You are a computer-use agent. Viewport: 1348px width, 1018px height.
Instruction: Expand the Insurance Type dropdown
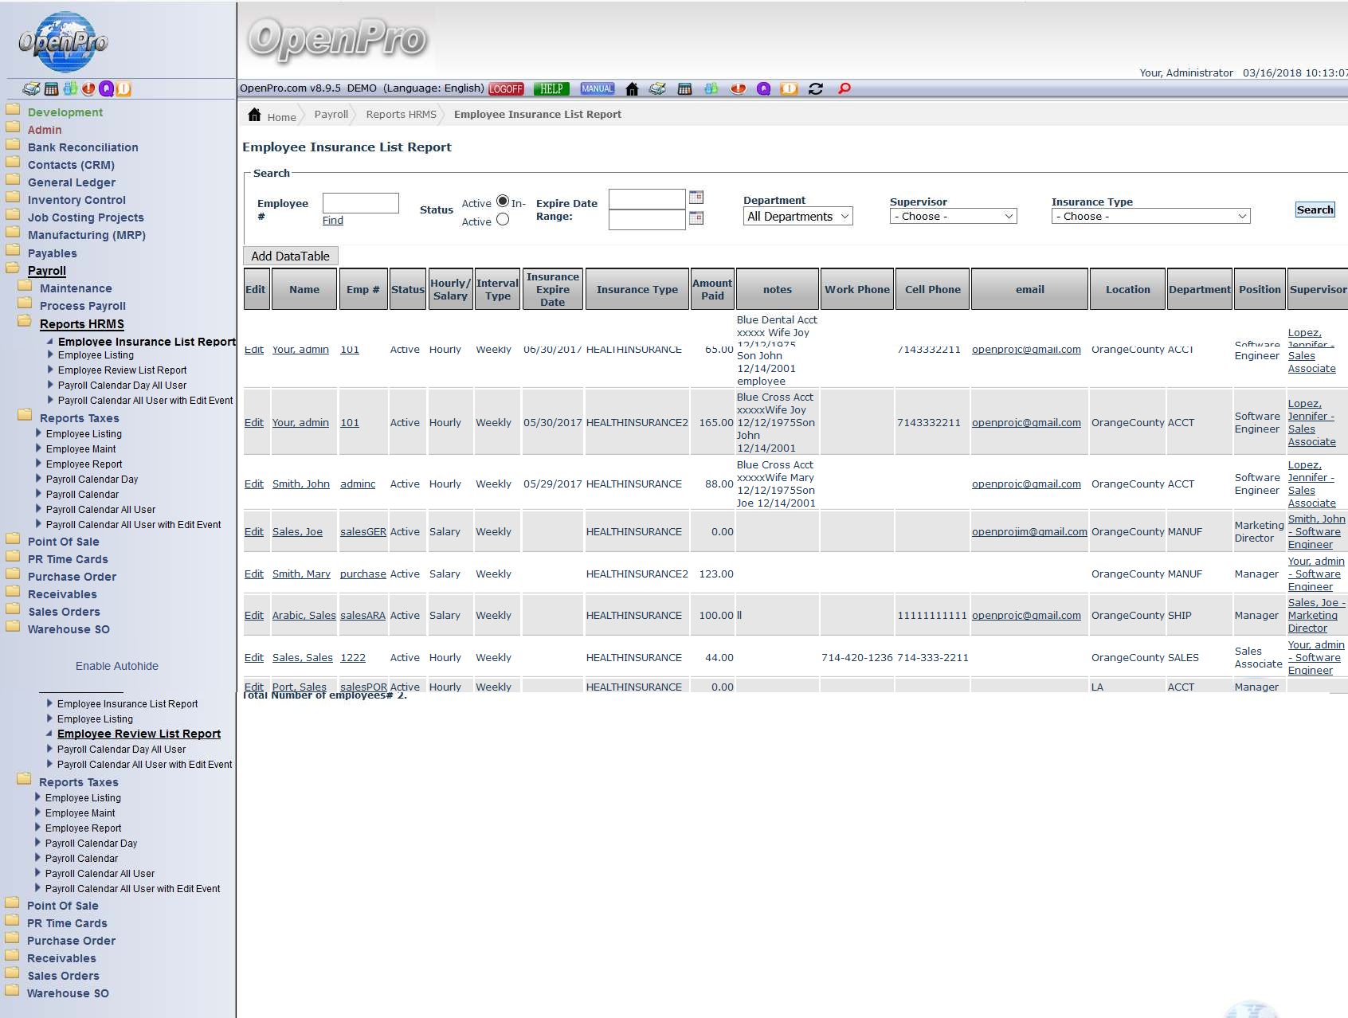[x=1150, y=217]
